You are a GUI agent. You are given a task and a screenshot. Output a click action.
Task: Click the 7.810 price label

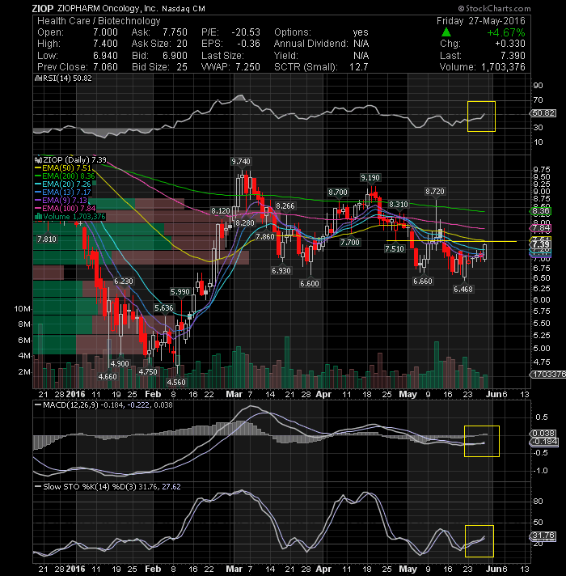click(47, 239)
